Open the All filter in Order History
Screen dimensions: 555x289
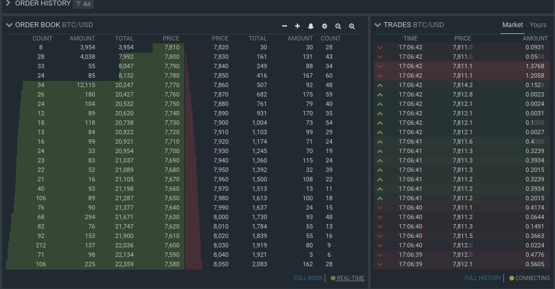point(83,4)
